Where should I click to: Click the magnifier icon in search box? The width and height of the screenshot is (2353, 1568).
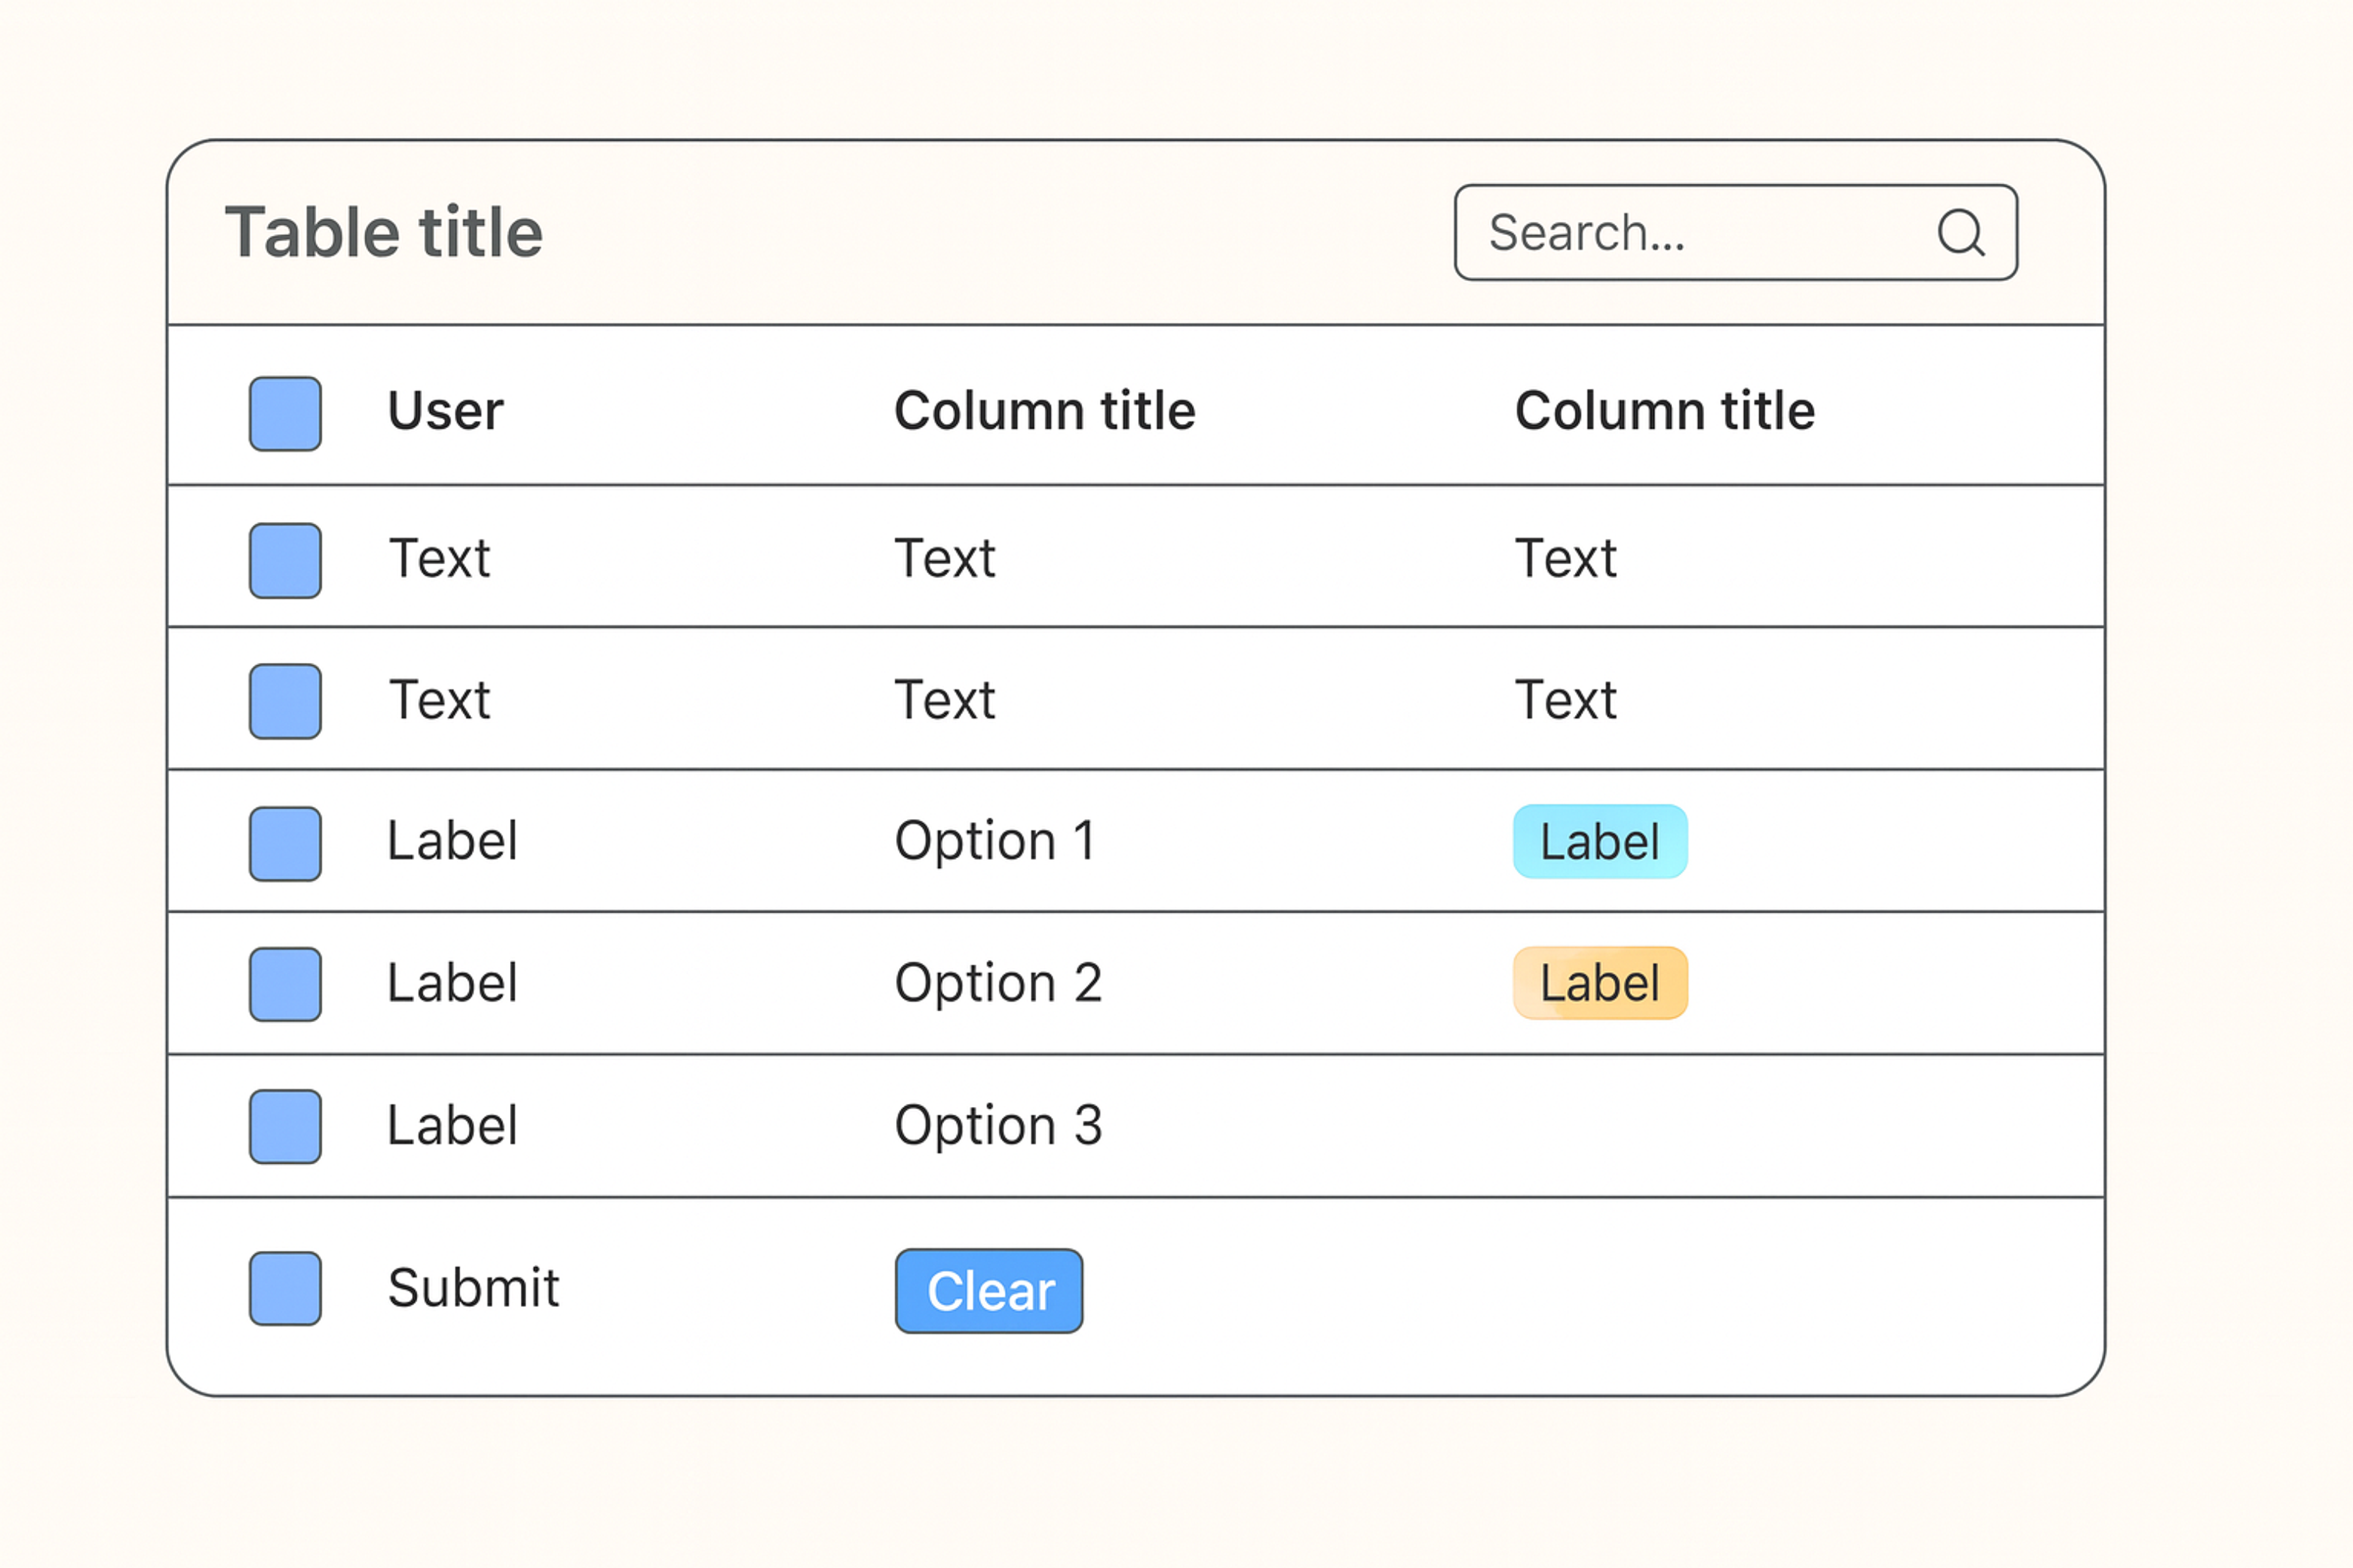coord(1961,233)
